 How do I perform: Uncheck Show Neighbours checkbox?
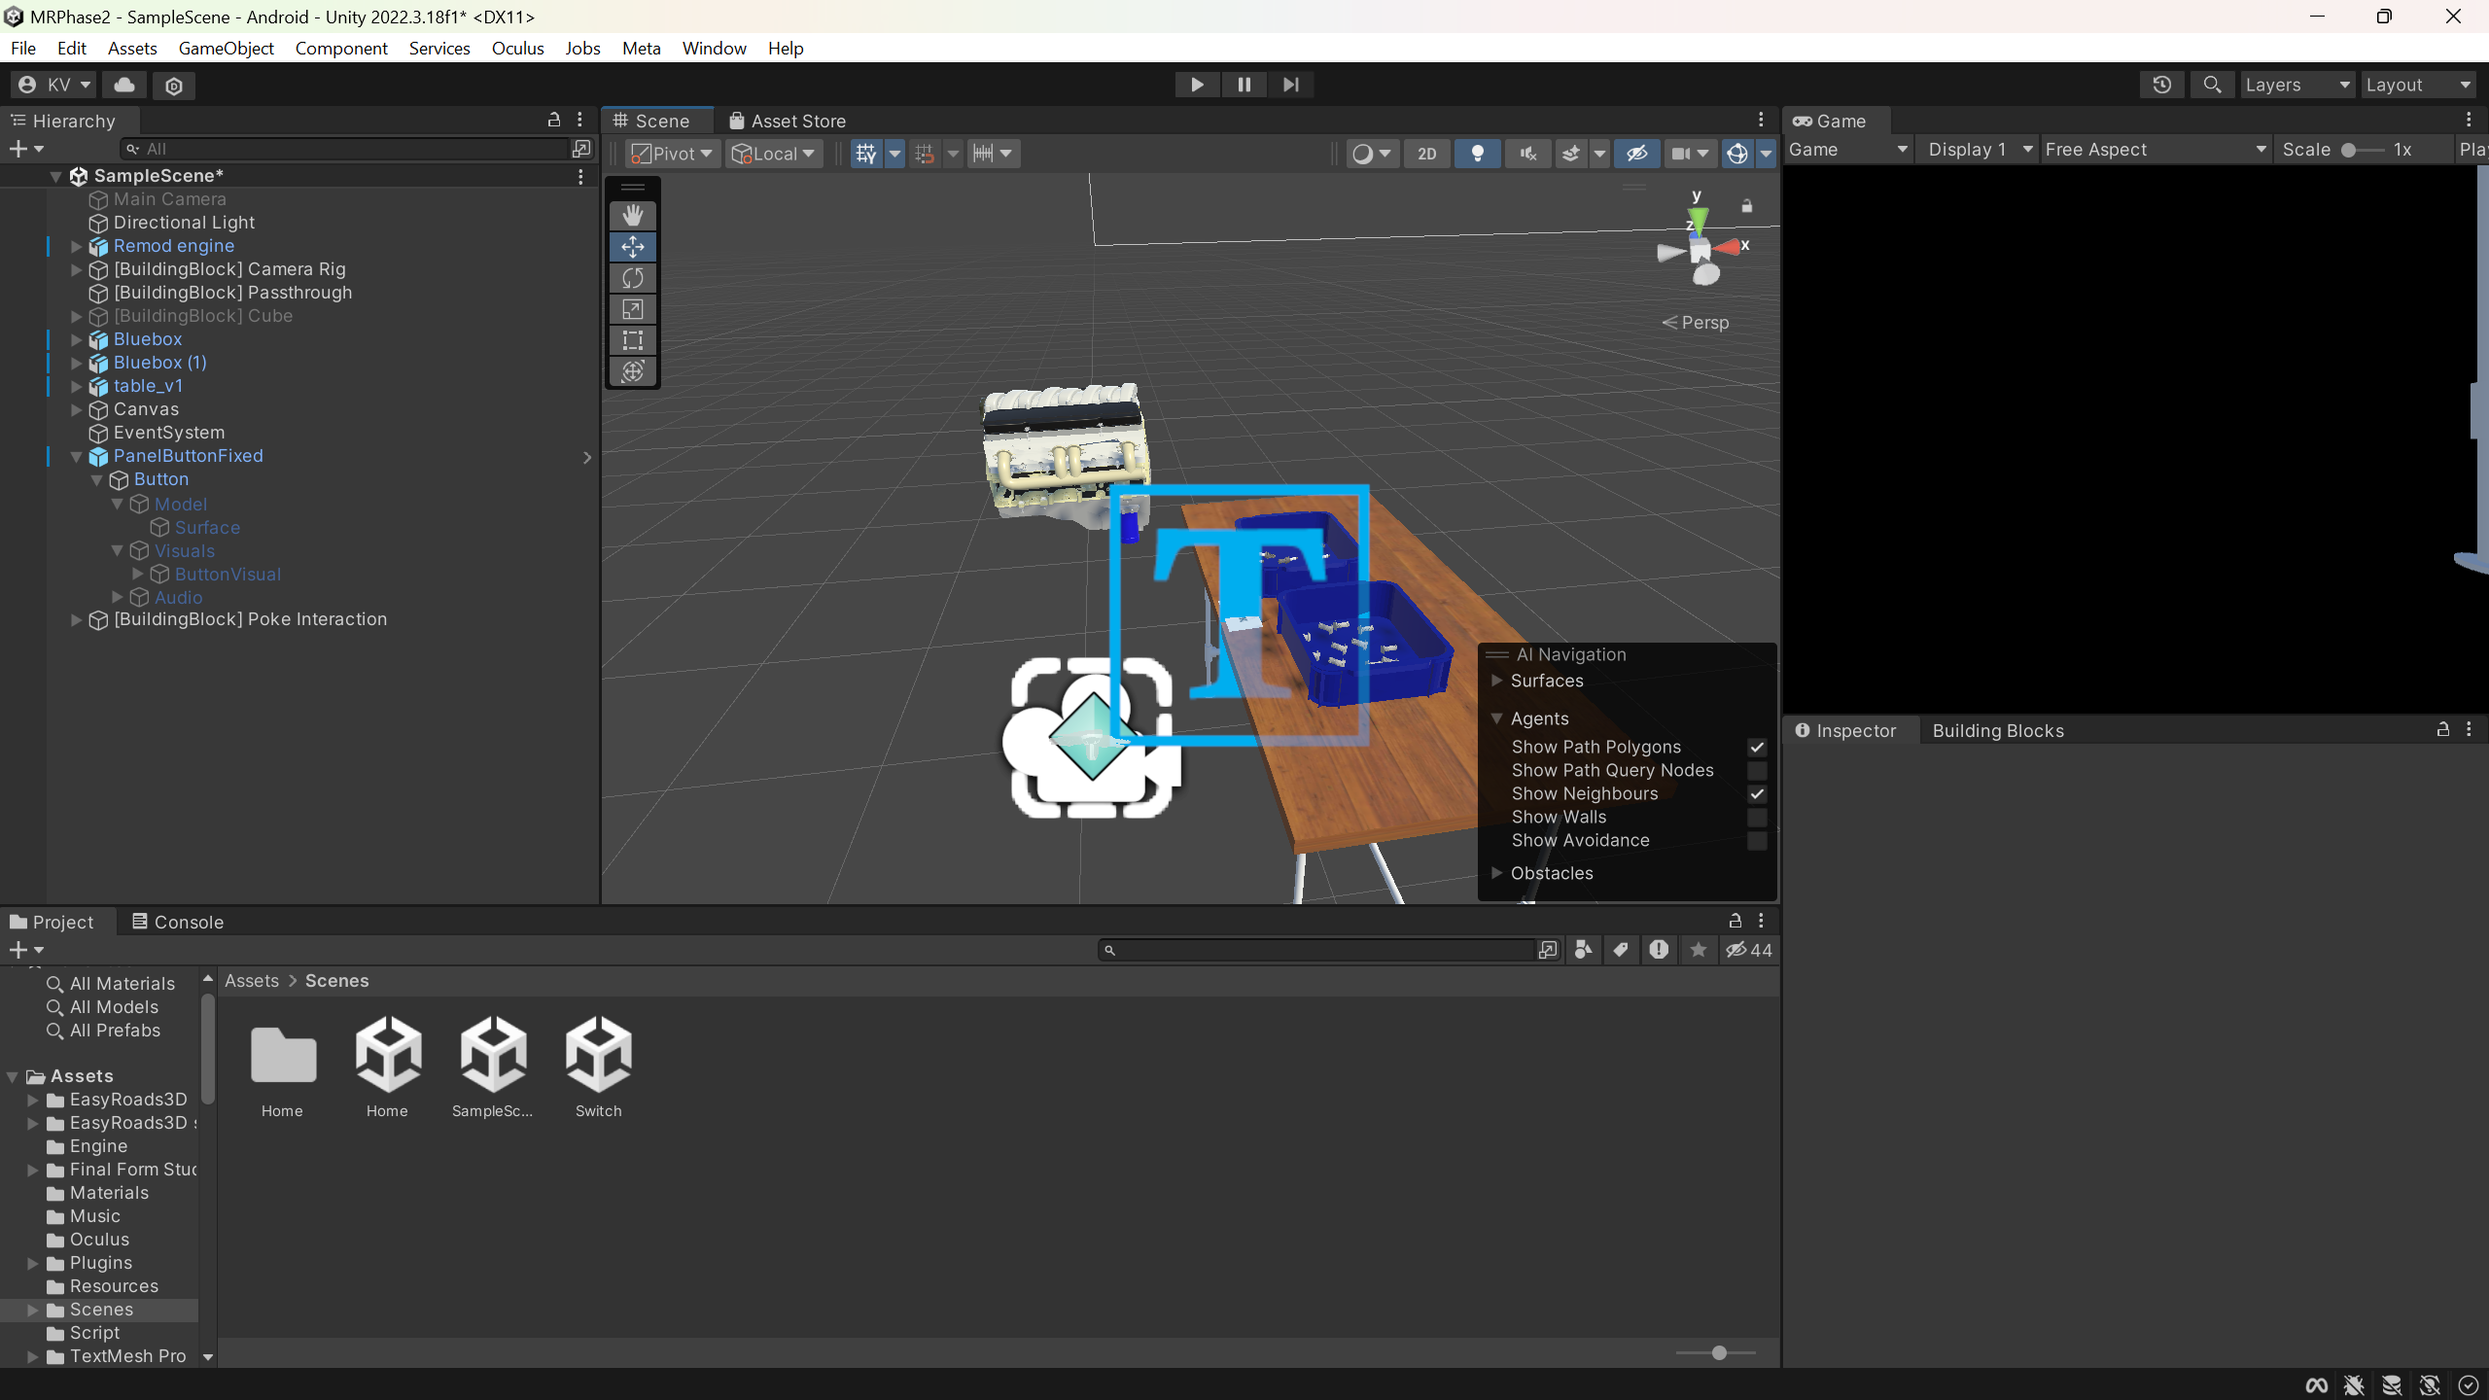click(1757, 794)
